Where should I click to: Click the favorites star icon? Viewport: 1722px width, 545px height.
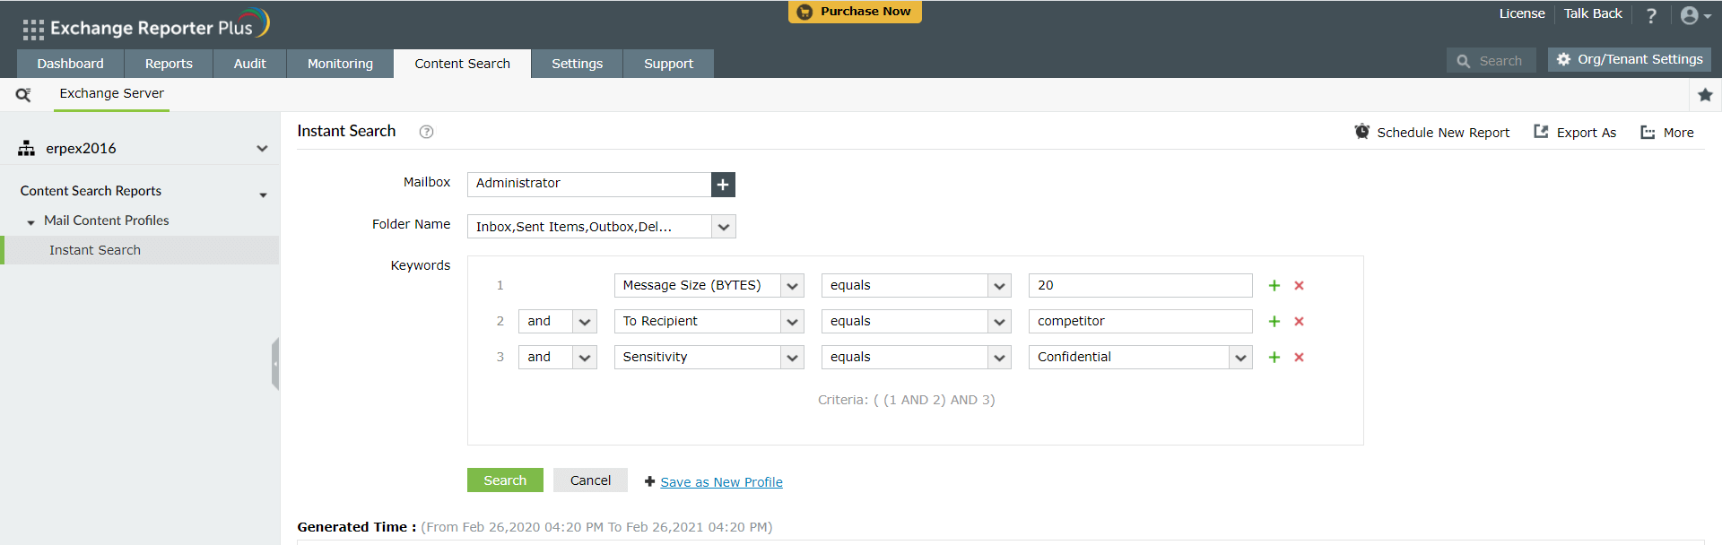pyautogui.click(x=1705, y=94)
